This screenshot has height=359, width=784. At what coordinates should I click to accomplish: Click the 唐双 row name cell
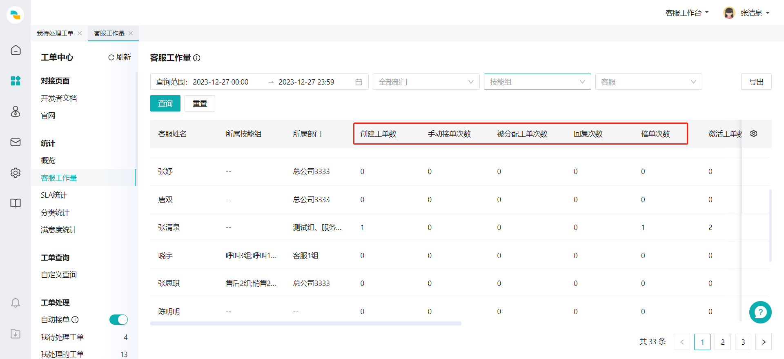pos(165,200)
